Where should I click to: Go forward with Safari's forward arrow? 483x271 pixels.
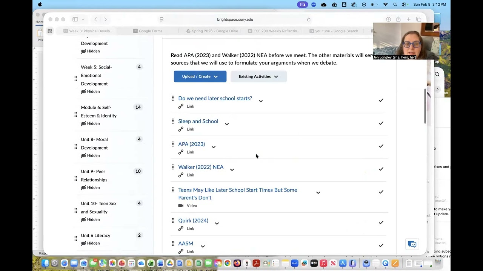click(x=105, y=20)
